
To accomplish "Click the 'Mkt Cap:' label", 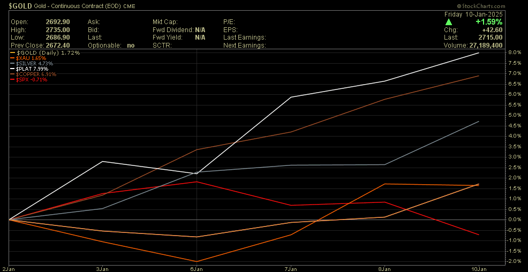I will click(164, 22).
